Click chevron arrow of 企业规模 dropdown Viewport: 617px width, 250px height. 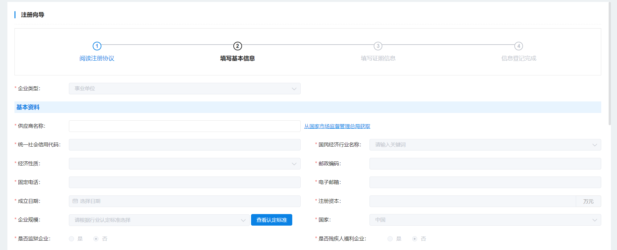point(243,220)
